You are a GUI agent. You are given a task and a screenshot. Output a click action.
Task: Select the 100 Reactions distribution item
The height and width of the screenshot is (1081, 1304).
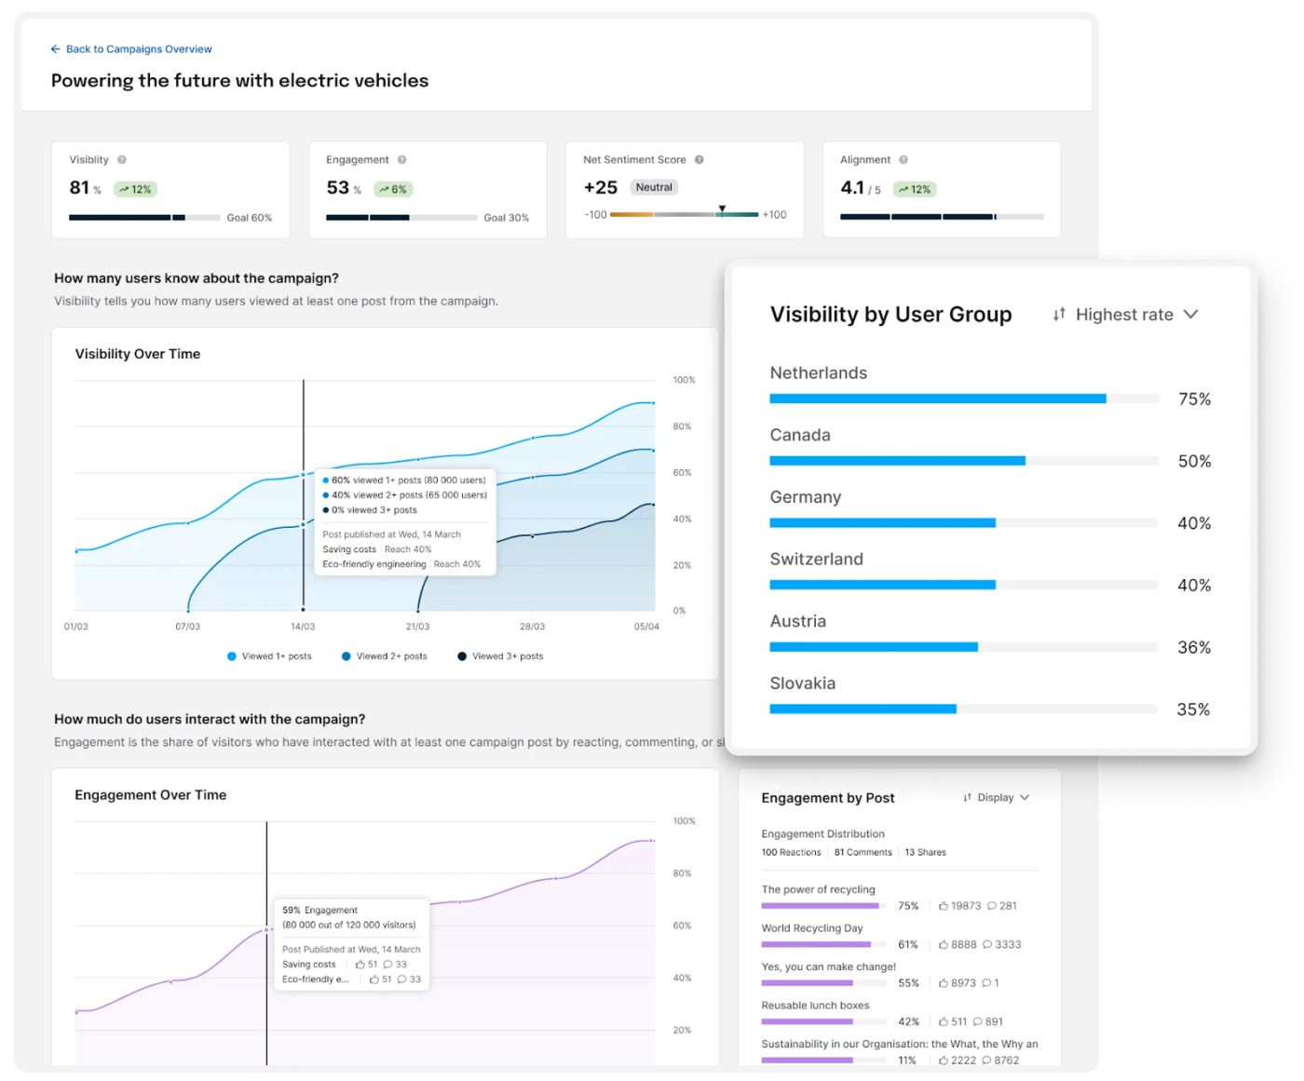[x=791, y=853]
